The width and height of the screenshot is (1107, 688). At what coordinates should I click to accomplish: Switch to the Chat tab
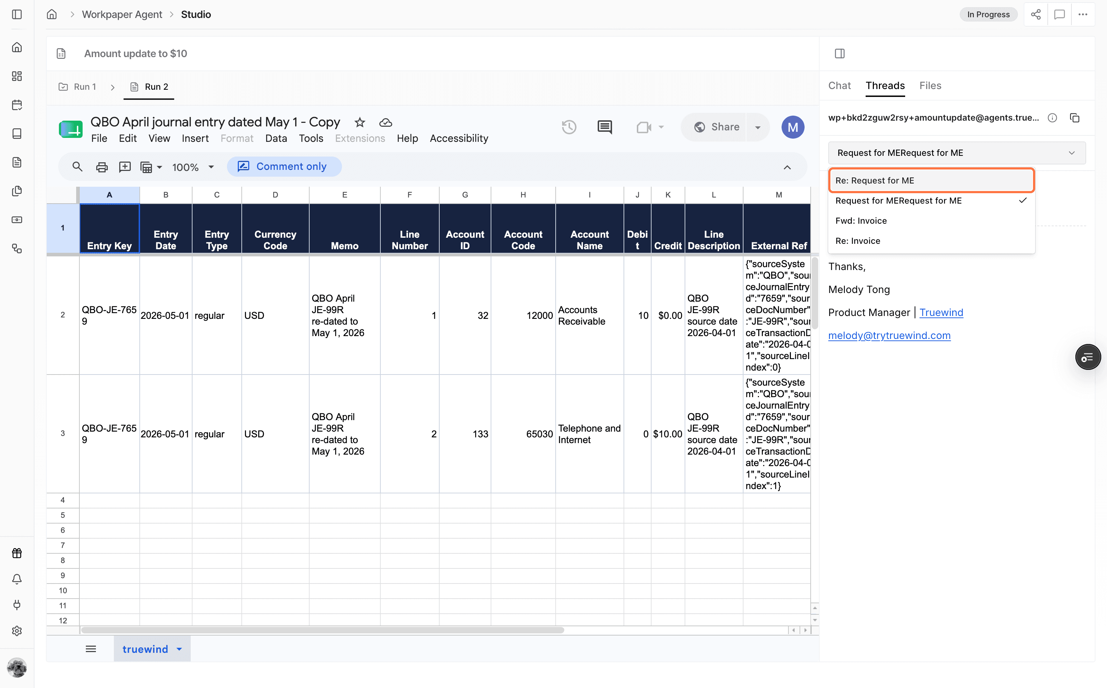[839, 85]
